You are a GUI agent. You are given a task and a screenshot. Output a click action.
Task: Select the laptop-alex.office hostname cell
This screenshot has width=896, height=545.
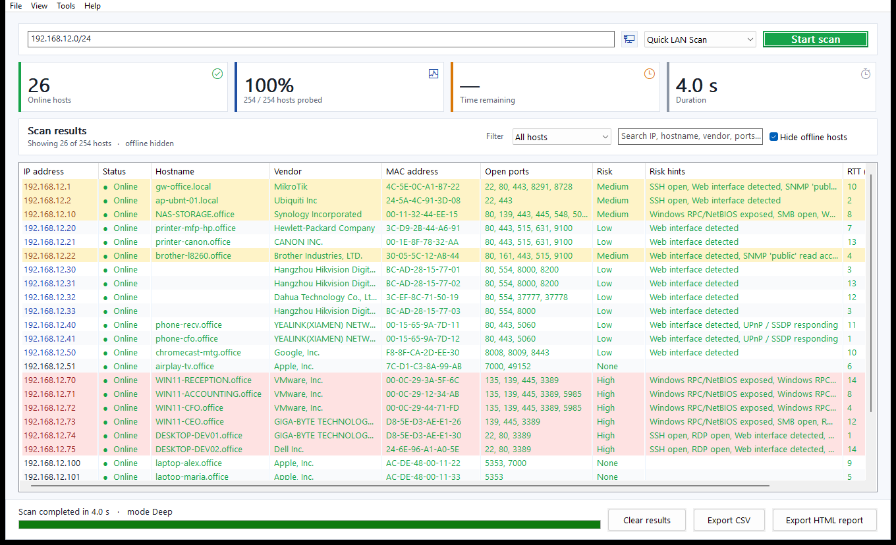click(210, 463)
